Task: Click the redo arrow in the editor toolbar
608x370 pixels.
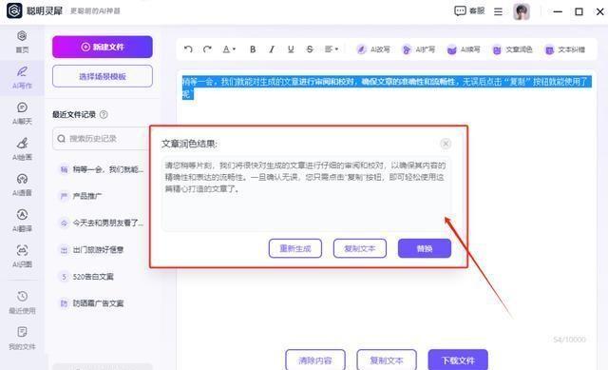Action: [x=207, y=49]
